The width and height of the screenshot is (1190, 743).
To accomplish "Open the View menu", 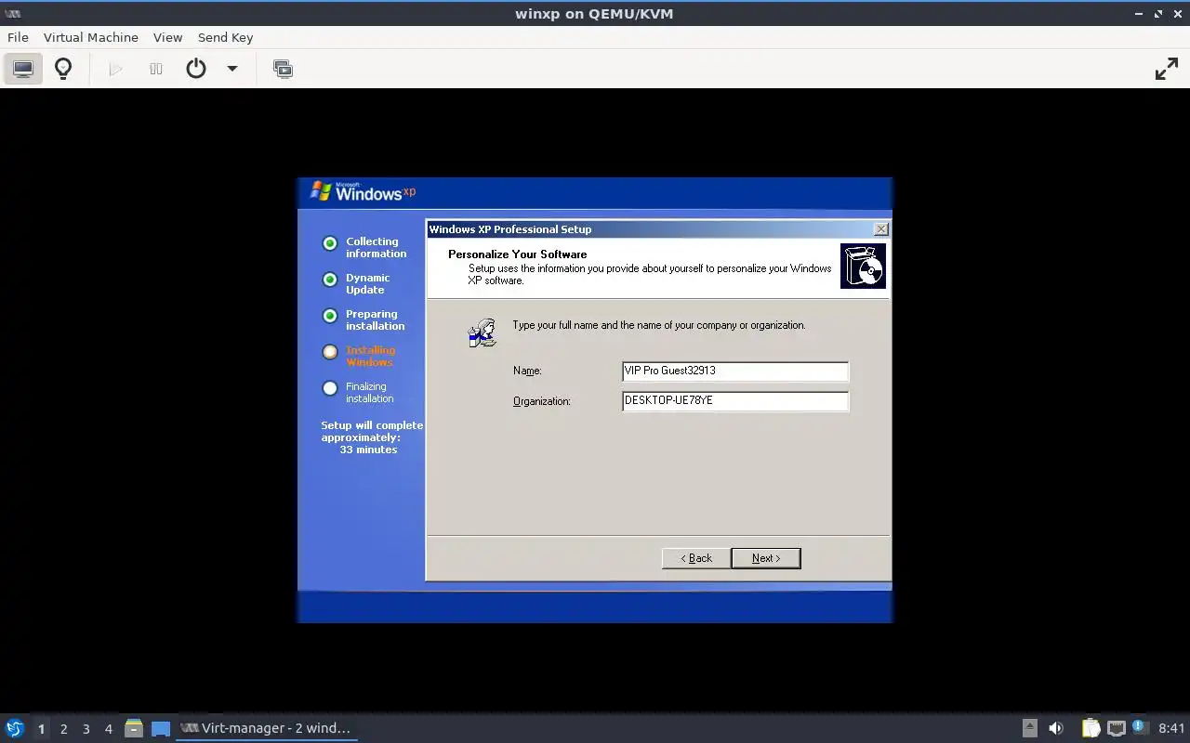I will pyautogui.click(x=167, y=37).
